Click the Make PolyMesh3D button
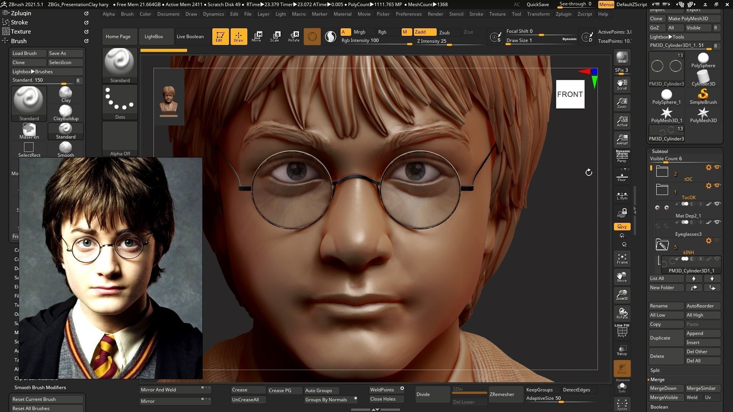 694,19
